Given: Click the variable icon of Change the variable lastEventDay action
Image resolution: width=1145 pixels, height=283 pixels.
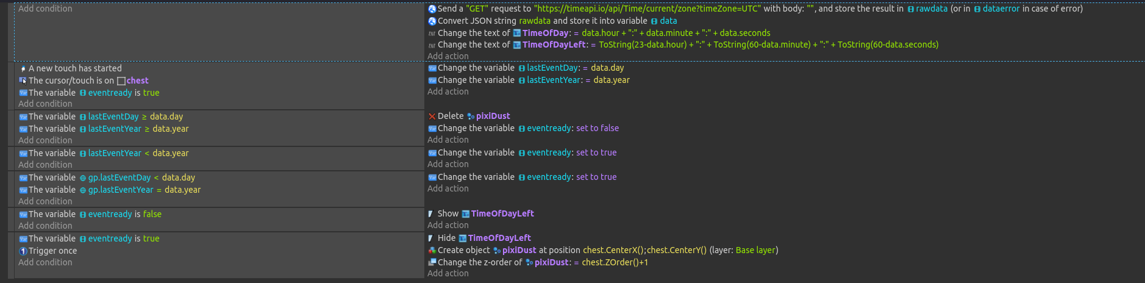Looking at the screenshot, I should (x=432, y=68).
